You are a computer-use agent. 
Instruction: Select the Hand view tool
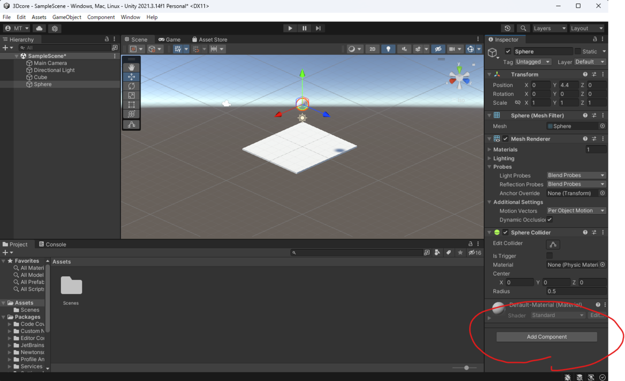(131, 67)
